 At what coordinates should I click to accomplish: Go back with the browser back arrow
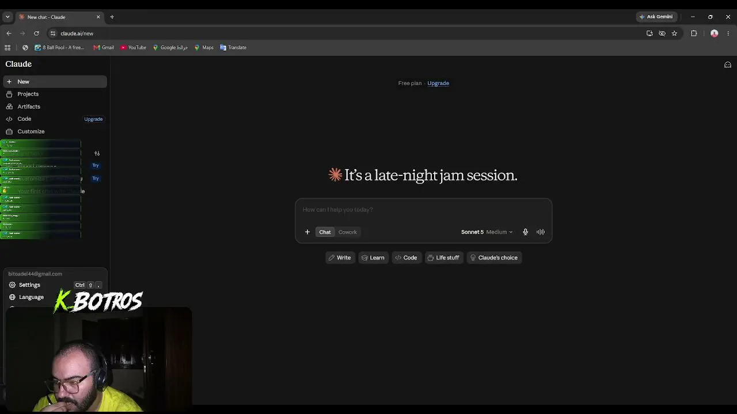click(9, 33)
